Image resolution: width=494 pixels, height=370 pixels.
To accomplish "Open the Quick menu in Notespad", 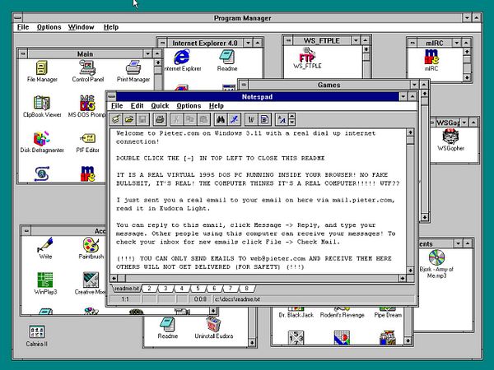I will 160,106.
